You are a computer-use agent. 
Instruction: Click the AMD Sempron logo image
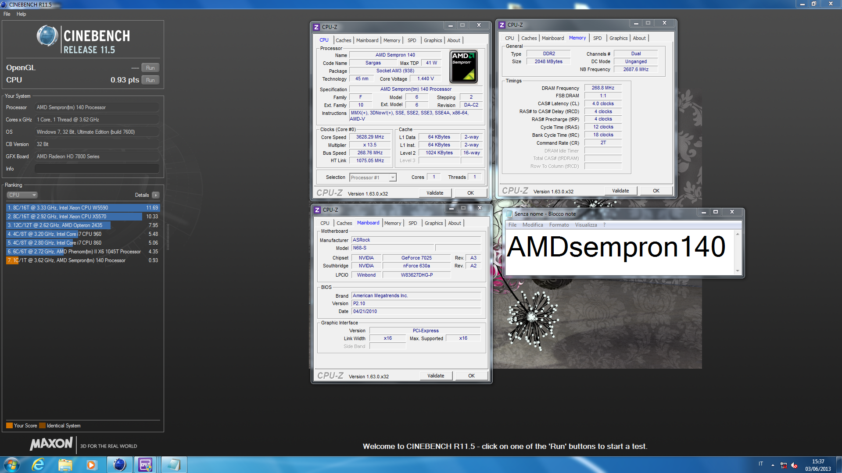coord(463,67)
